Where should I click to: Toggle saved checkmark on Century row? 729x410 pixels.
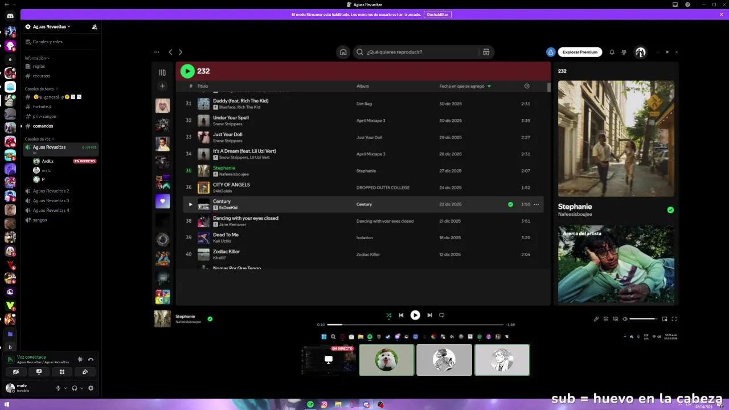pos(510,204)
